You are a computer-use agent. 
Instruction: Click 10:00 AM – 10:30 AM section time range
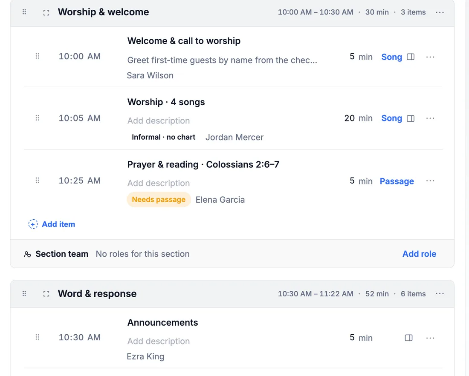pos(316,12)
